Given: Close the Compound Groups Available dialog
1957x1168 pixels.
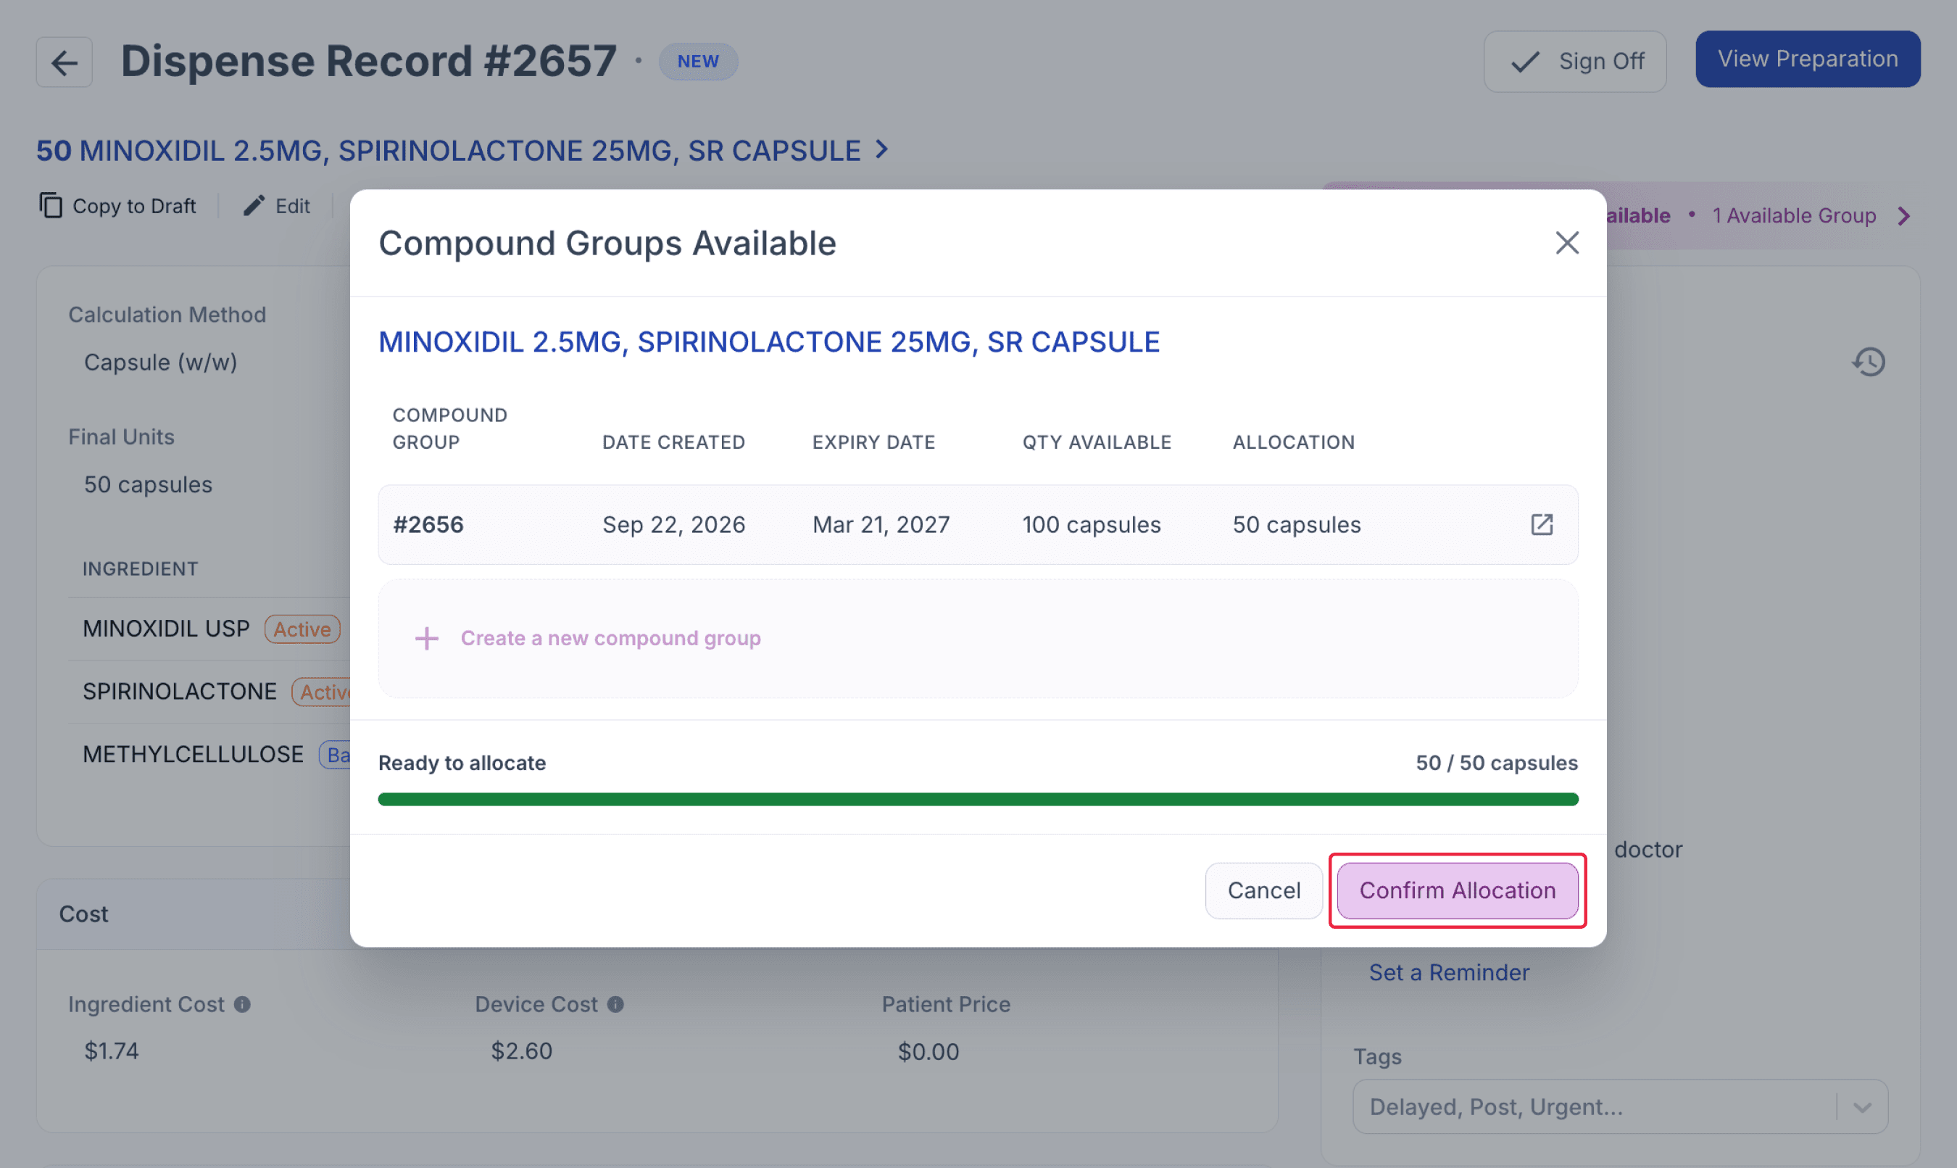Looking at the screenshot, I should [1567, 242].
